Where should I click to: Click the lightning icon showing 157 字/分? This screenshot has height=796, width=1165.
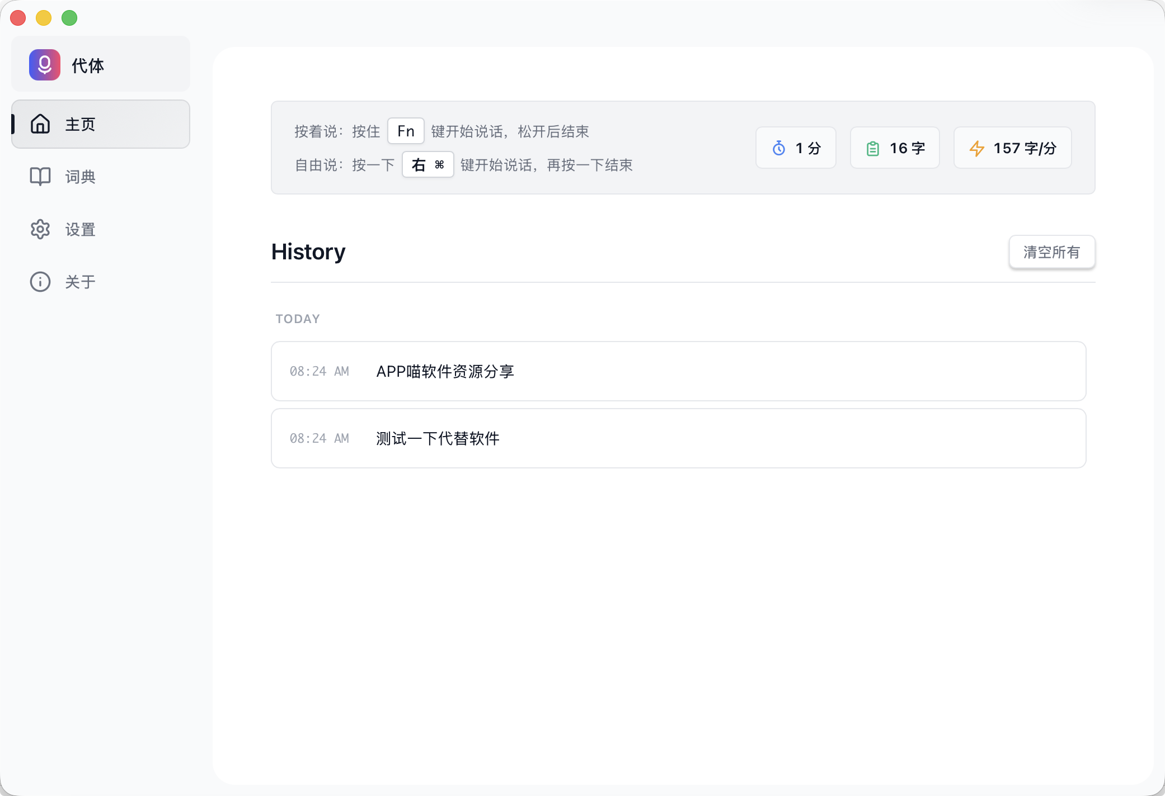pos(977,148)
